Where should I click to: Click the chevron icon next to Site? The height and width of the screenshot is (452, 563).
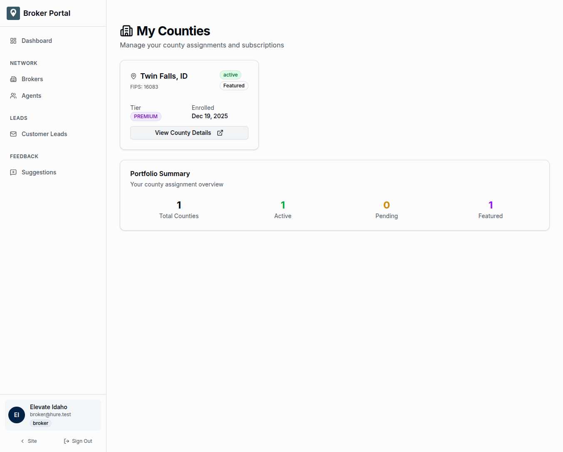pyautogui.click(x=22, y=441)
